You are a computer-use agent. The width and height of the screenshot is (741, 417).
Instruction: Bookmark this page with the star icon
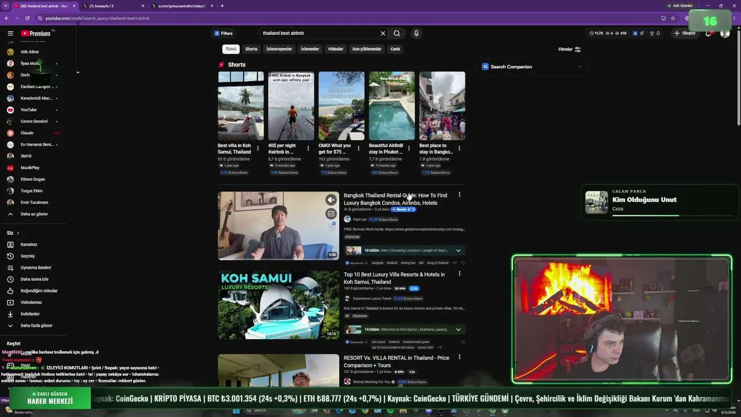673,18
